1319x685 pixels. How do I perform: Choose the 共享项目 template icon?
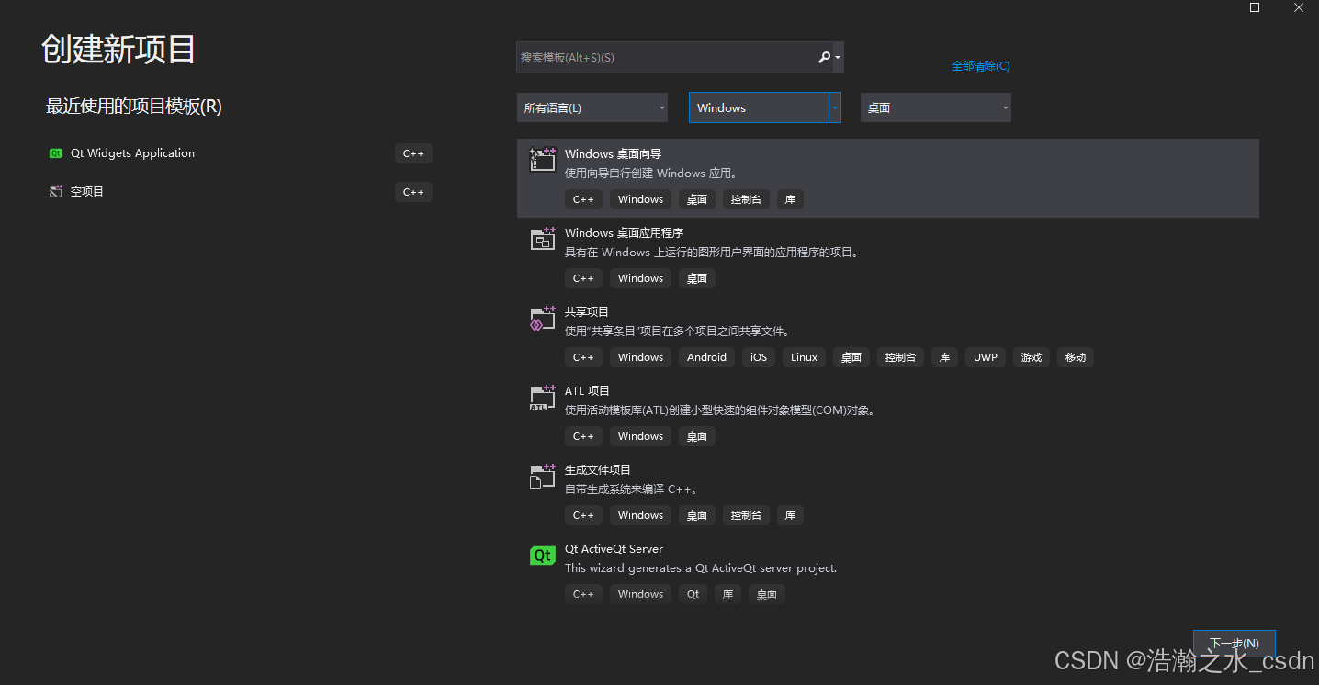543,318
